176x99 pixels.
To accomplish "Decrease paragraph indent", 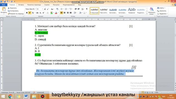I will (x=76, y=9).
